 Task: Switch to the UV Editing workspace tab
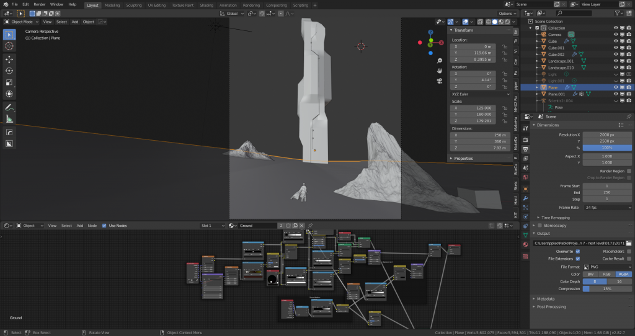pos(156,5)
